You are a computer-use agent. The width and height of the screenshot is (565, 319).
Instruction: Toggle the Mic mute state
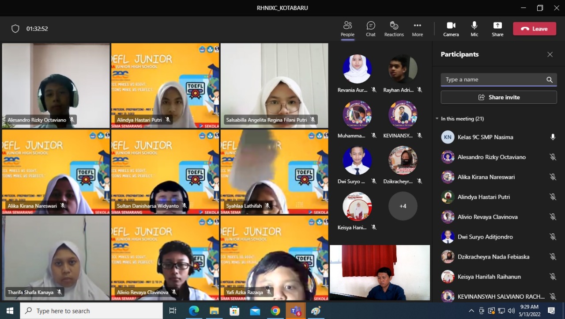pyautogui.click(x=475, y=29)
